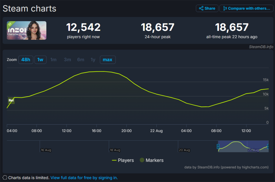The image size is (275, 182).
Task: Click the highcharts.com data credit text
Action: [x=226, y=167]
